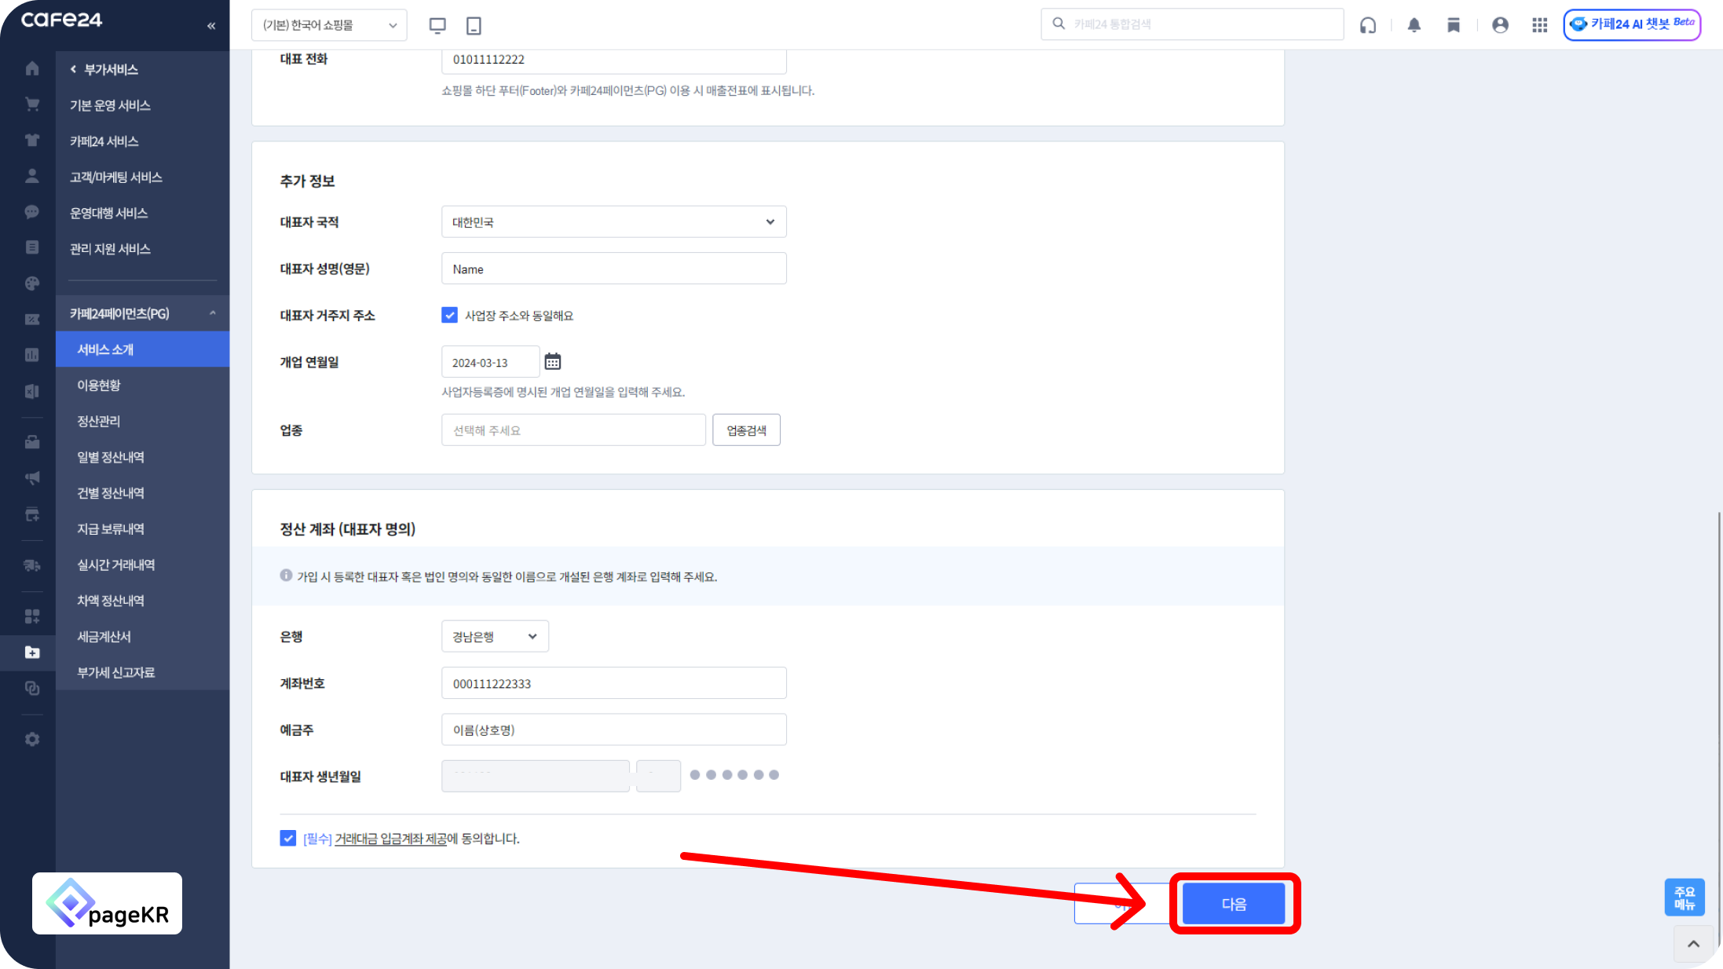Open the 한국어 쇼핑몰 shop selector dropdown
The width and height of the screenshot is (1723, 969).
pyautogui.click(x=329, y=25)
